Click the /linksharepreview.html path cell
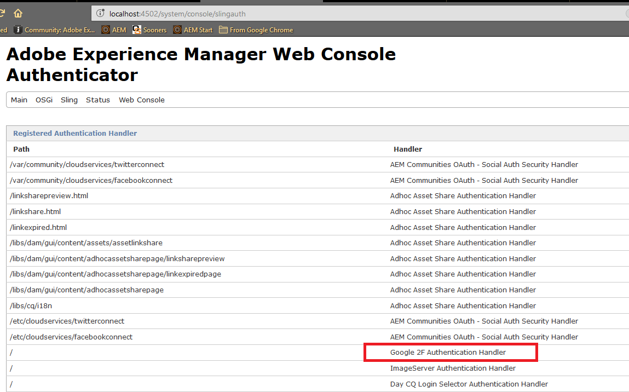The height and width of the screenshot is (392, 629). point(49,196)
